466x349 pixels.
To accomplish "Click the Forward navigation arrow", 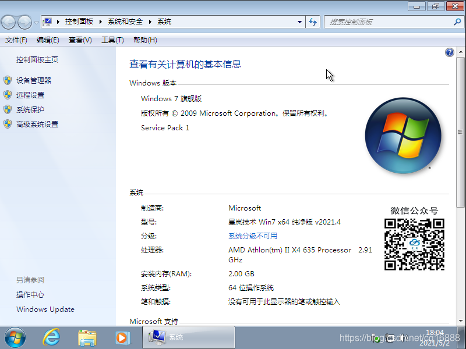I will [24, 22].
